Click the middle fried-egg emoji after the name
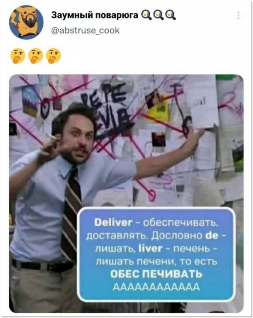 pos(159,15)
